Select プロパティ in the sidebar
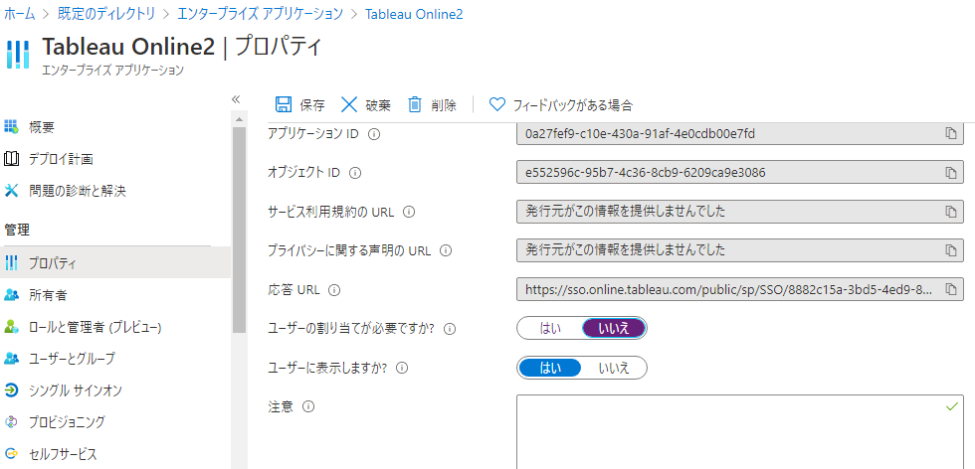The width and height of the screenshot is (975, 469). 115,264
